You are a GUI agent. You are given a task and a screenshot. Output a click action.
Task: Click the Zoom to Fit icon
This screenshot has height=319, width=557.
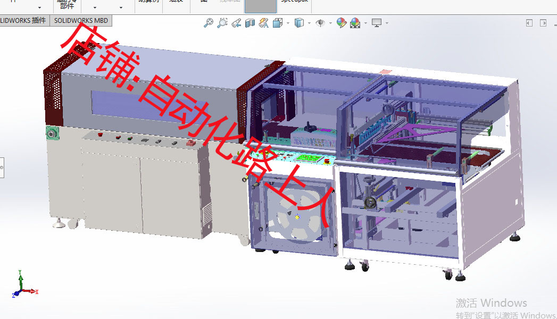[x=208, y=23]
